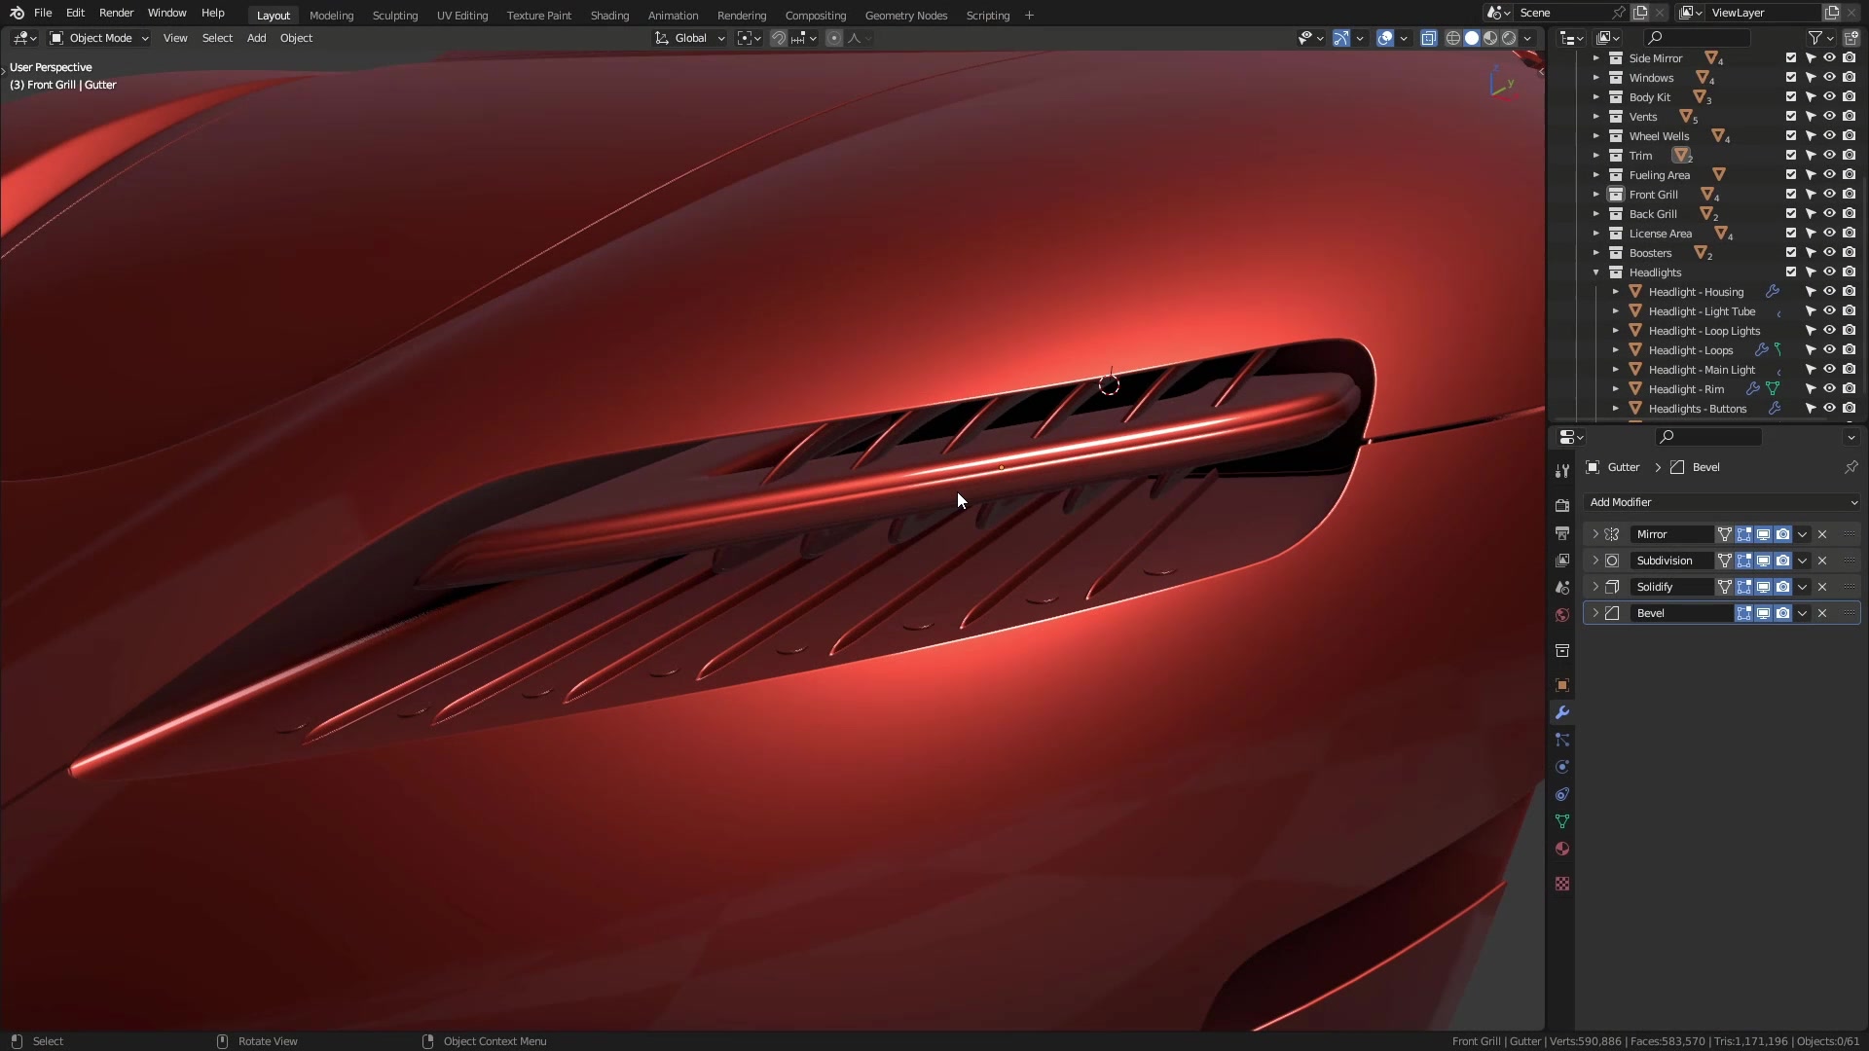This screenshot has width=1869, height=1051.
Task: Open the Physics properties tab
Action: [1562, 767]
